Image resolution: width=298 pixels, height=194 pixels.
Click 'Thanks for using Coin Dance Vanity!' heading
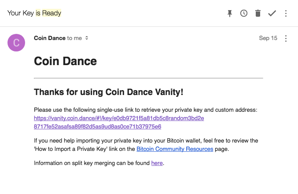pyautogui.click(x=109, y=92)
